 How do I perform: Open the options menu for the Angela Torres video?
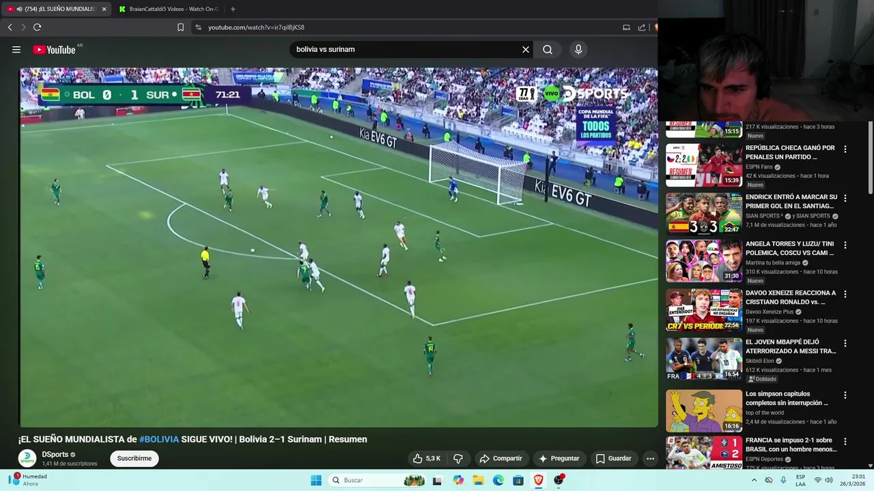pos(845,245)
